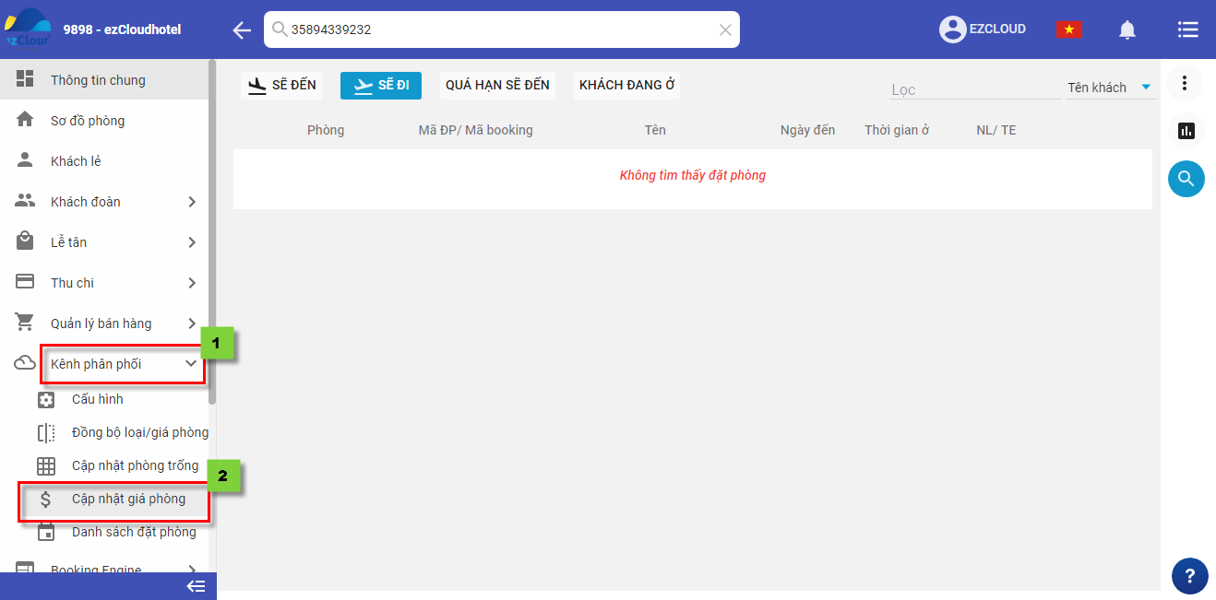Click the Vietnamese flag language icon
Screen dimensions: 1216x600
click(x=1069, y=29)
